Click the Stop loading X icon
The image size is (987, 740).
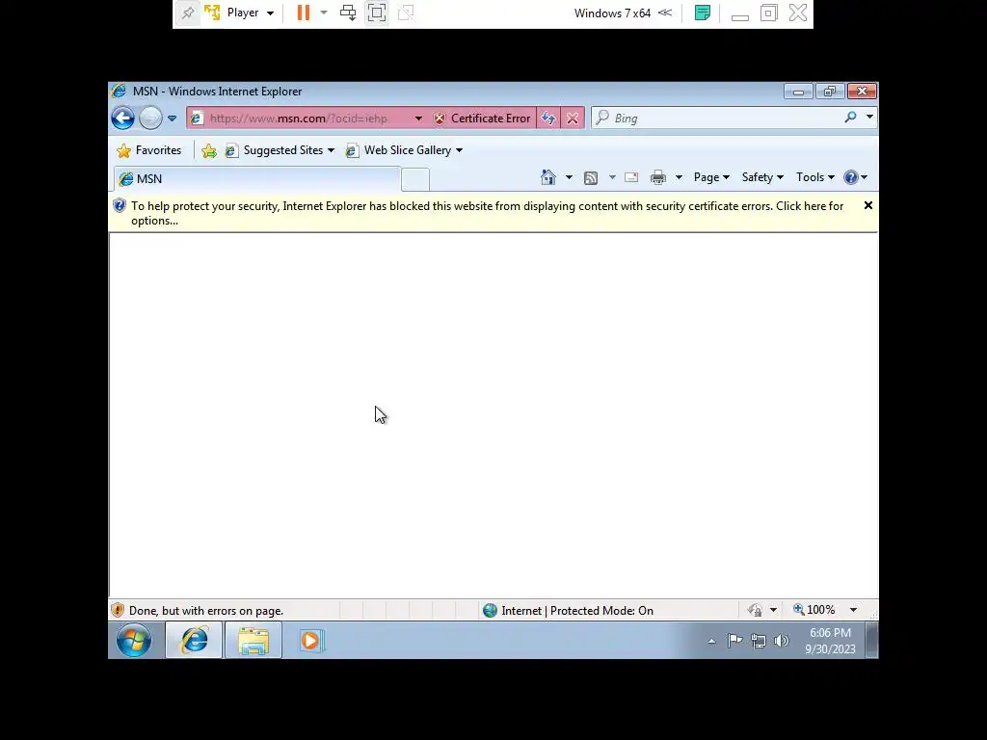[573, 119]
